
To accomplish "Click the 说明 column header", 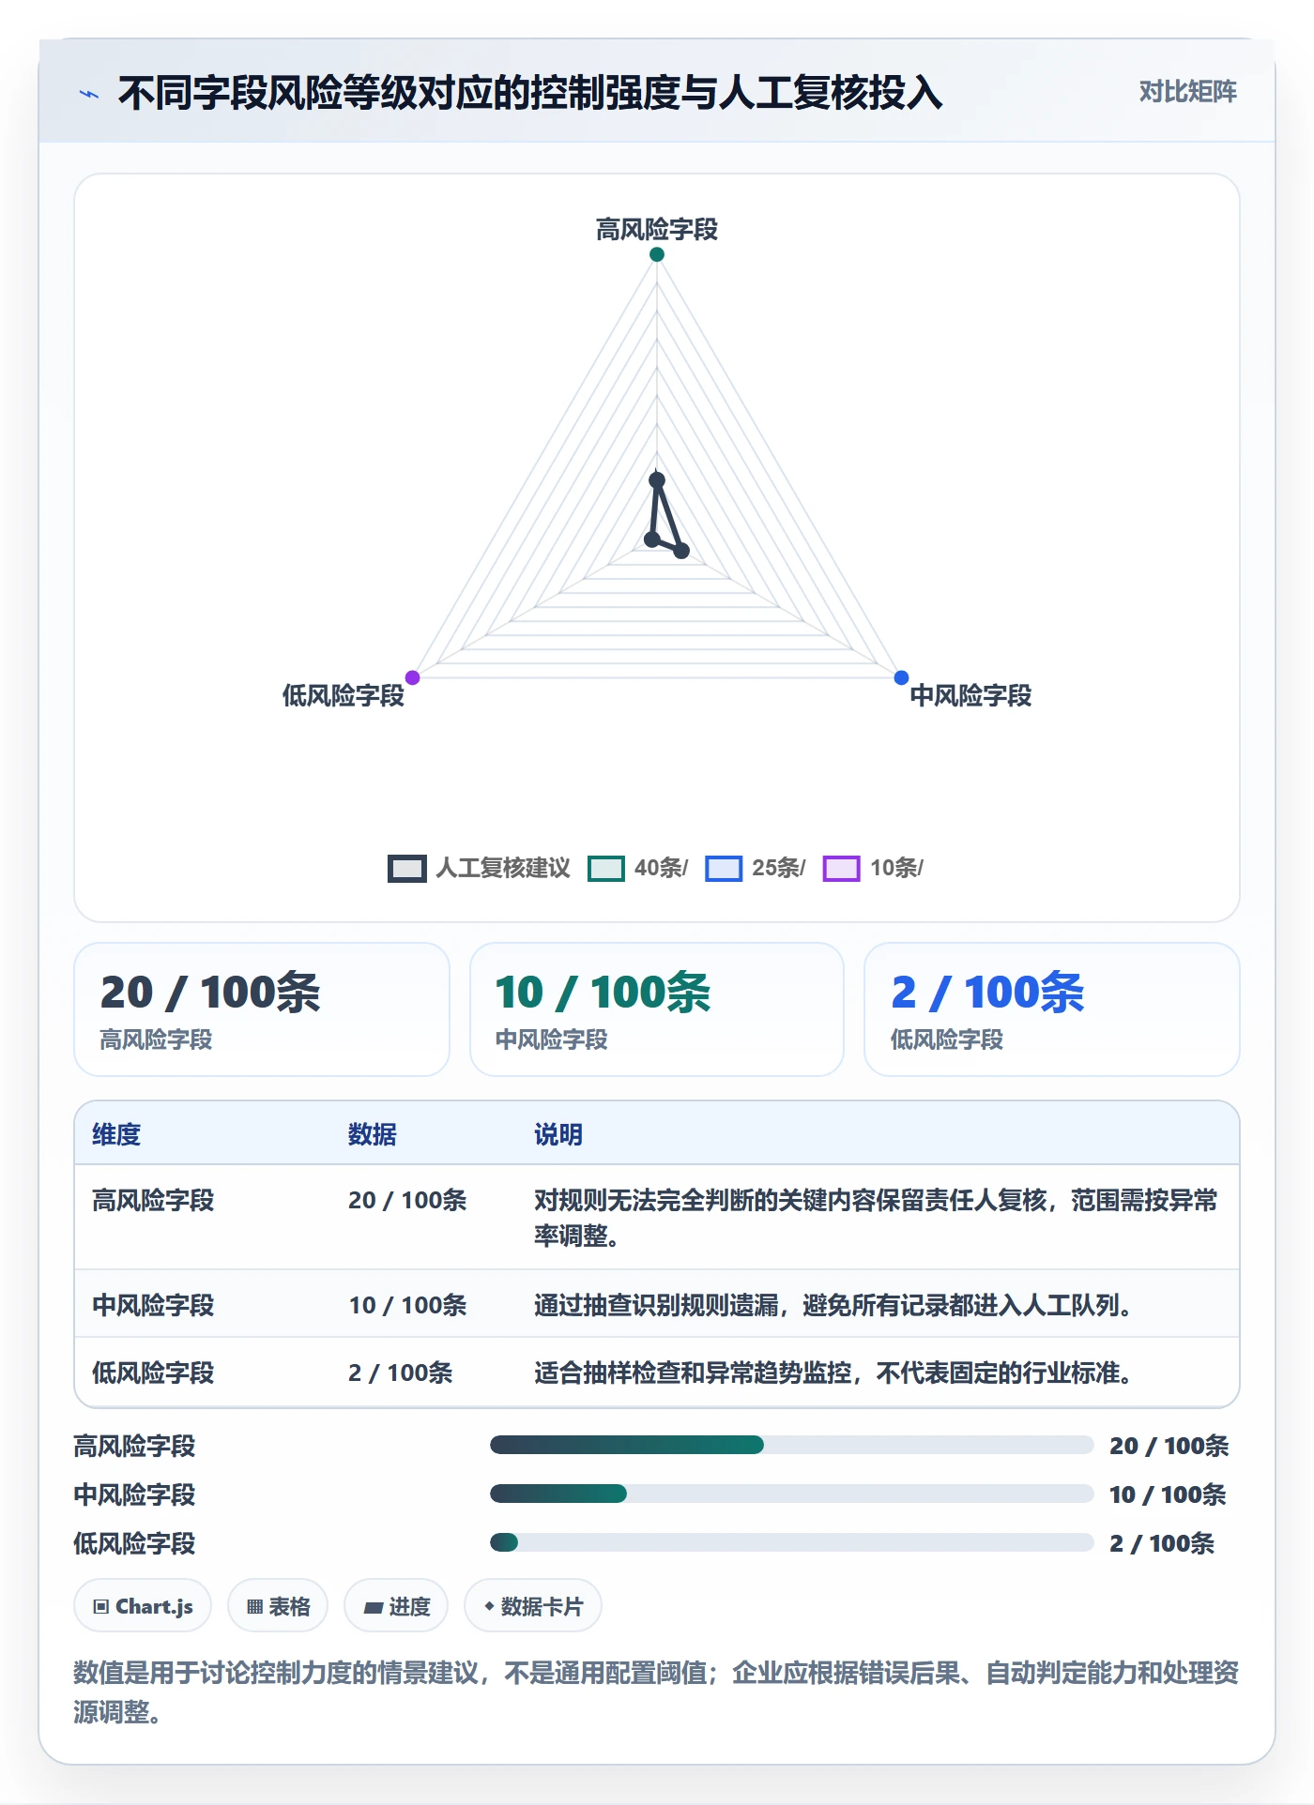I will [x=558, y=1134].
